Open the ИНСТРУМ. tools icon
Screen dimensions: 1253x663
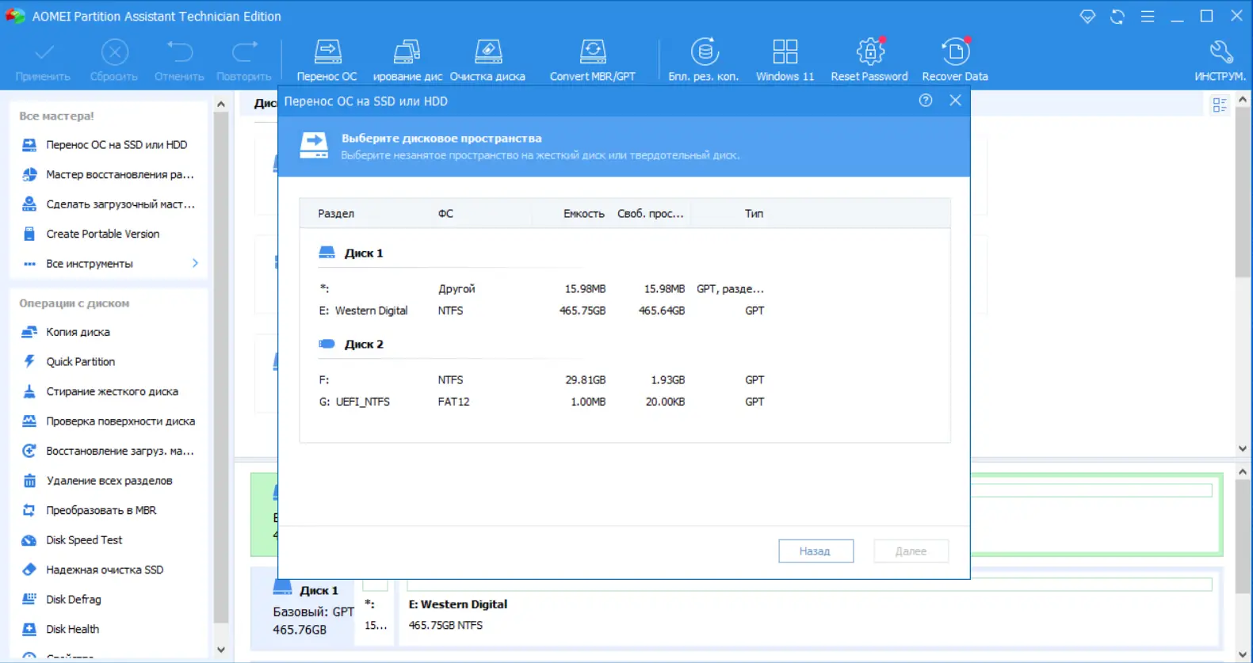pos(1221,60)
